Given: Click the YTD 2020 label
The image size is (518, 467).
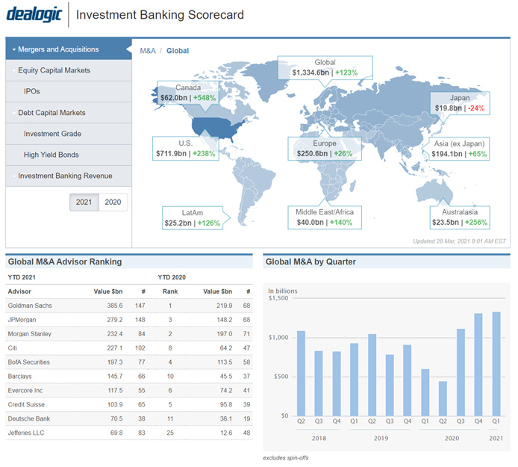Looking at the screenshot, I should tap(172, 277).
